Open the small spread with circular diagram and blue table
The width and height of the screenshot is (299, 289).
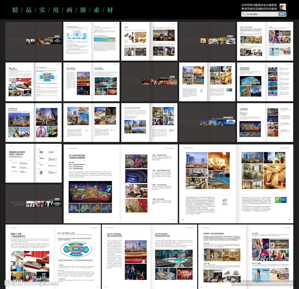click(x=91, y=41)
